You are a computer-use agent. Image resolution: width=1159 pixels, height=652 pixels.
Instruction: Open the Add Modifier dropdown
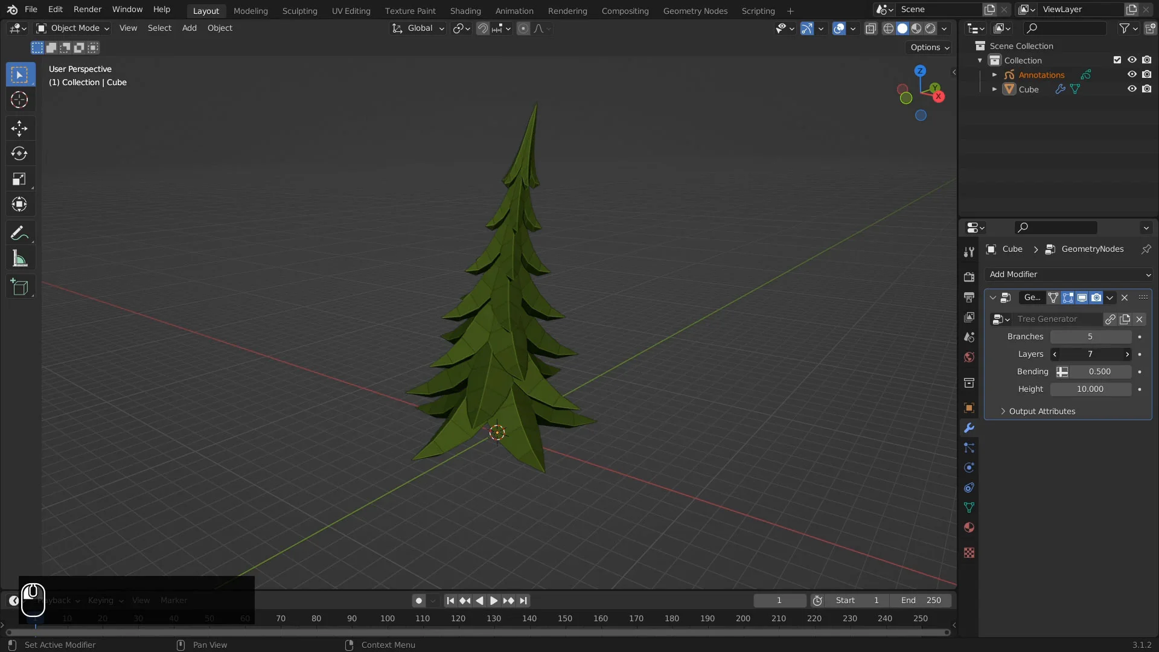[x=1068, y=274]
